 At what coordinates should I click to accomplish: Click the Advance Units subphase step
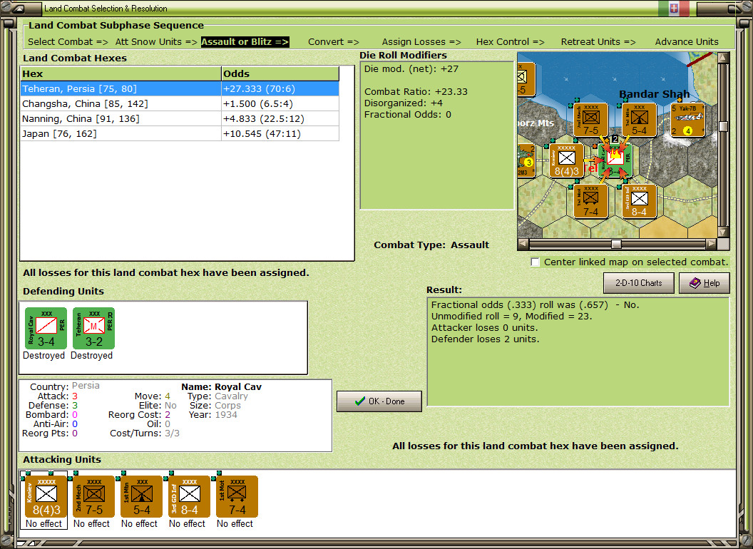687,42
